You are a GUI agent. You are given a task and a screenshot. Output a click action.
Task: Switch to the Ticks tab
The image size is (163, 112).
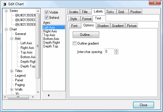[x=110, y=12]
